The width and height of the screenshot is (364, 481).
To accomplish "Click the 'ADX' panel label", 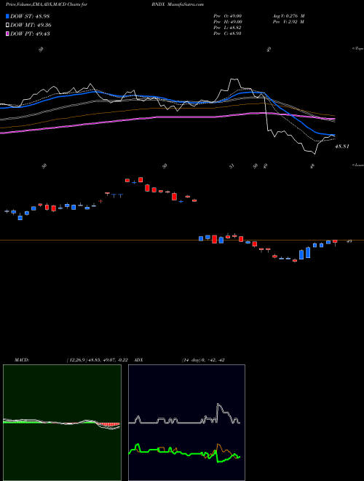I will [139, 360].
